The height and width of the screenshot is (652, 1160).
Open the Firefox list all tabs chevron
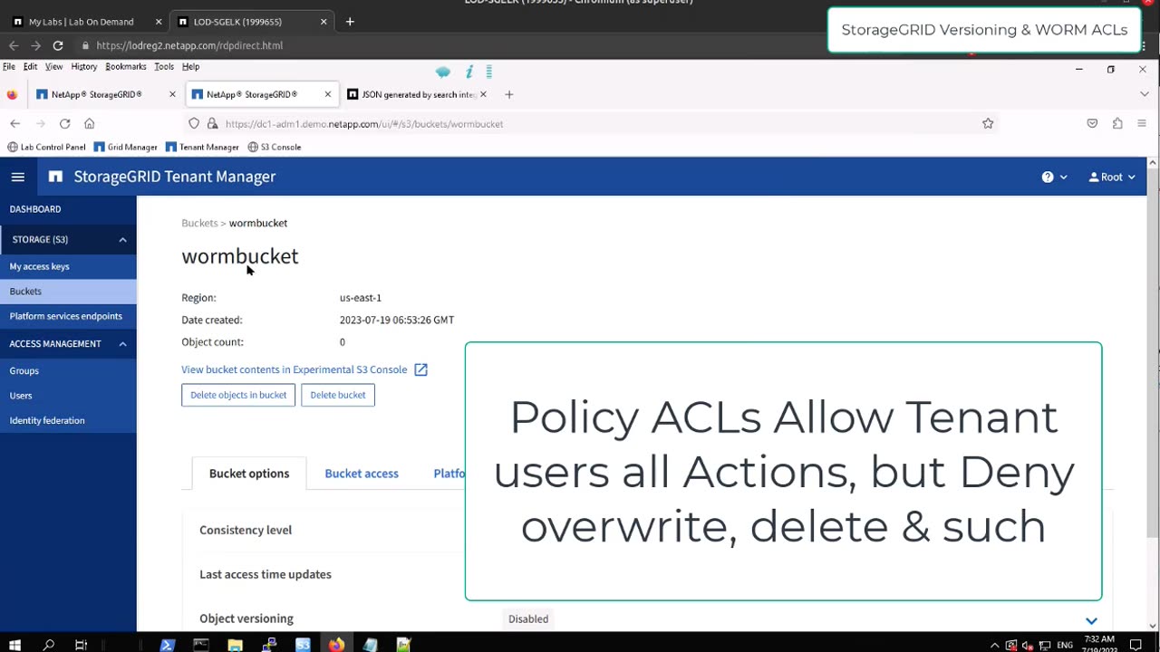coord(1144,94)
